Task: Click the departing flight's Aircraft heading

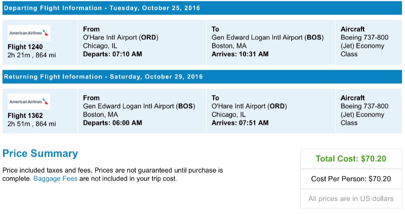Action: [353, 29]
